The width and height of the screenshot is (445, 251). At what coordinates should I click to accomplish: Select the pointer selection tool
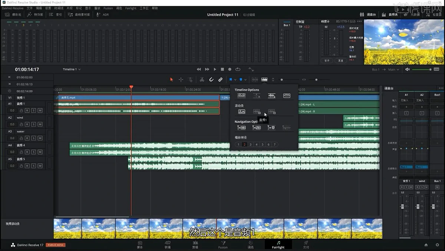[171, 80]
